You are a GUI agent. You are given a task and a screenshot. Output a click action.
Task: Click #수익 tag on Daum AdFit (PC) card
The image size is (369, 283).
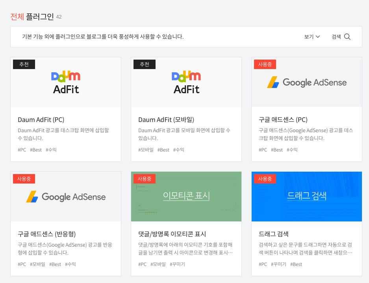pos(51,150)
